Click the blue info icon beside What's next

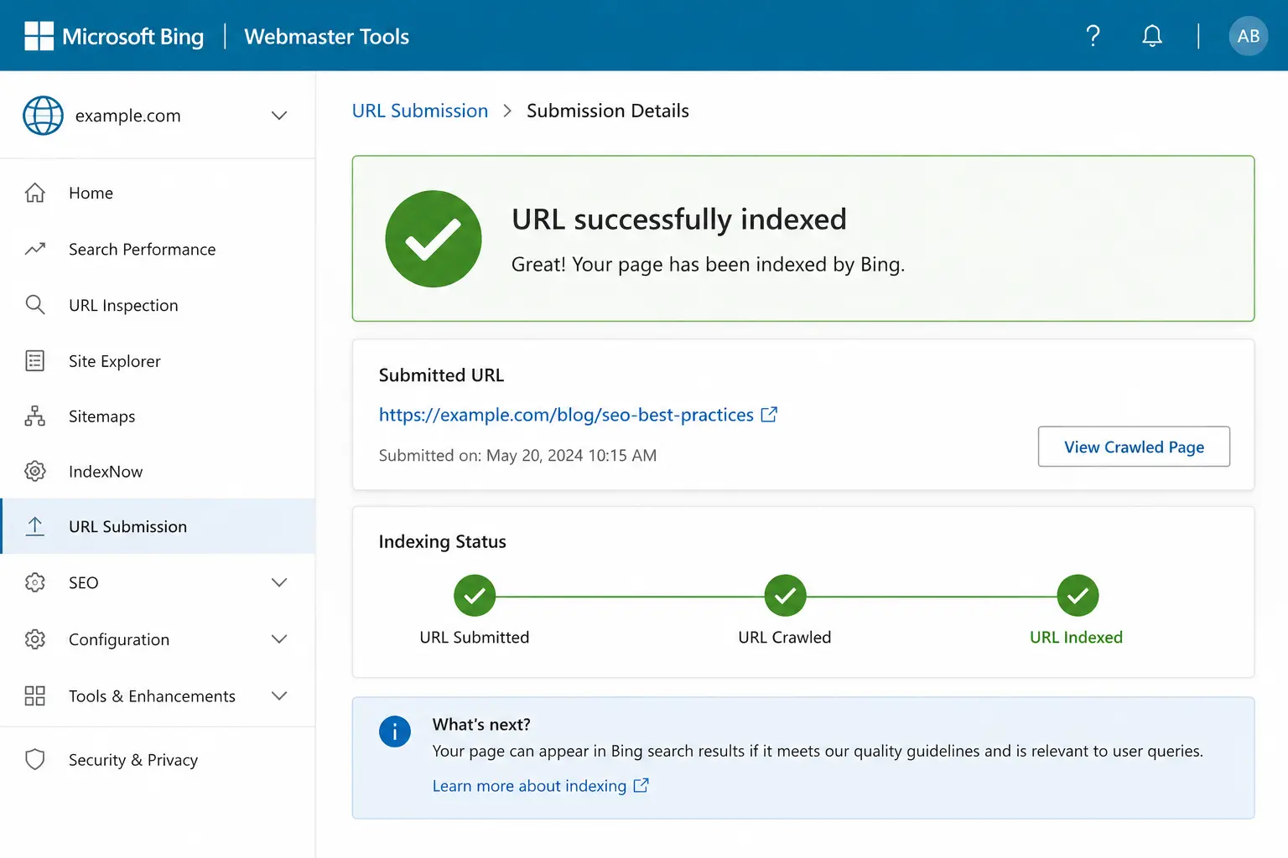click(x=395, y=731)
